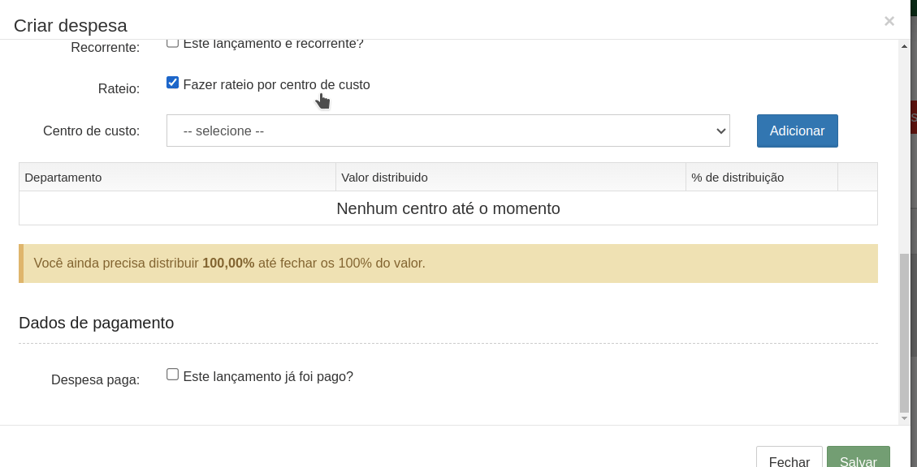Viewport: 917px width, 467px height.
Task: Click the scrollbar up arrow
Action: coord(904,47)
